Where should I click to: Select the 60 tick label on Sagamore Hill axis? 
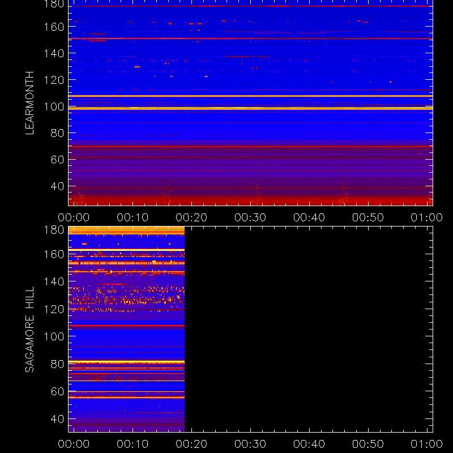pos(58,392)
